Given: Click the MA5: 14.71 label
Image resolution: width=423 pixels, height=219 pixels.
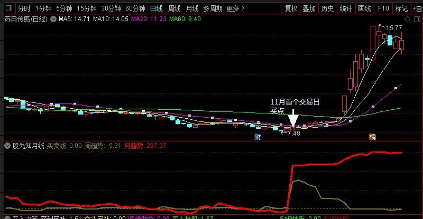Looking at the screenshot, I should 74,19.
